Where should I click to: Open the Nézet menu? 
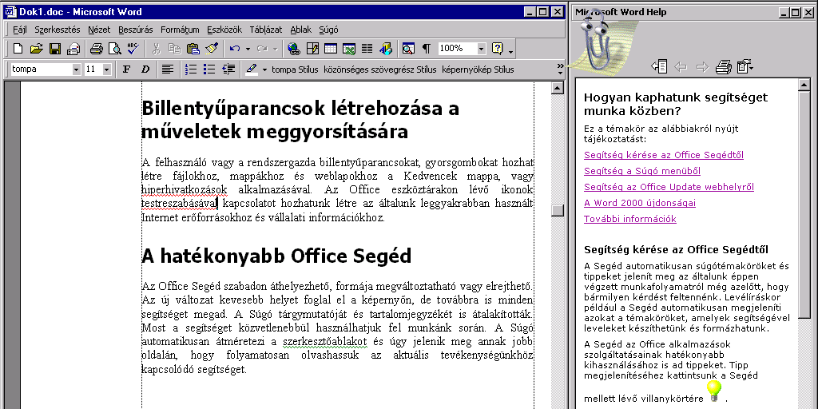(99, 30)
